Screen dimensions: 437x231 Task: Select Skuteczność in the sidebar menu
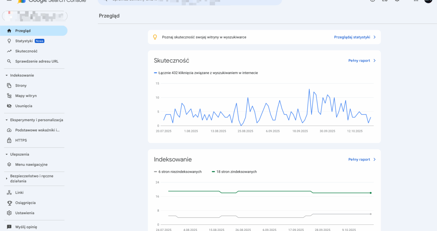(27, 51)
